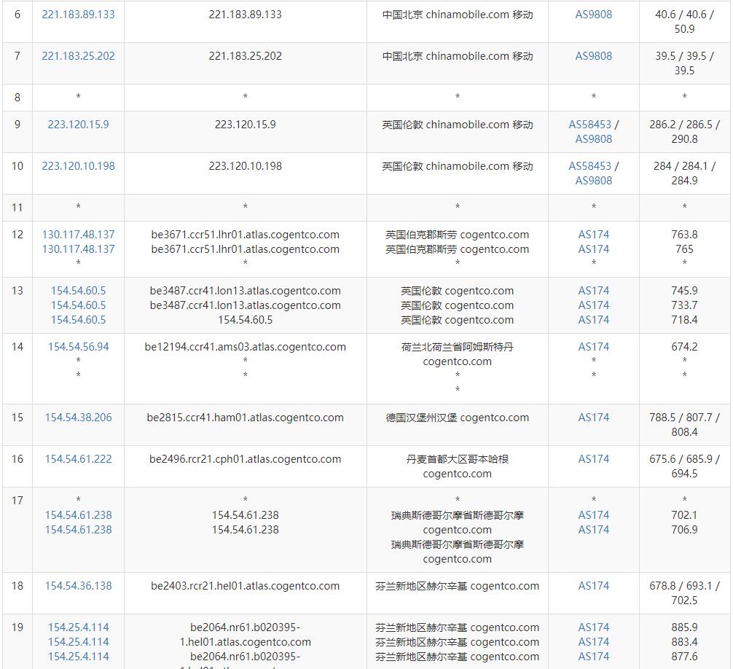
Task: Select the first be3487.ccr41.lon13.atlas.cogentco.com hostname
Action: (x=245, y=291)
